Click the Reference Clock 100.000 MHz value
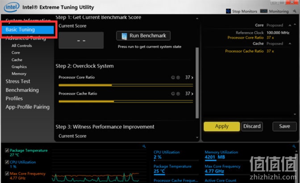This screenshot has height=183, width=300. (278, 33)
